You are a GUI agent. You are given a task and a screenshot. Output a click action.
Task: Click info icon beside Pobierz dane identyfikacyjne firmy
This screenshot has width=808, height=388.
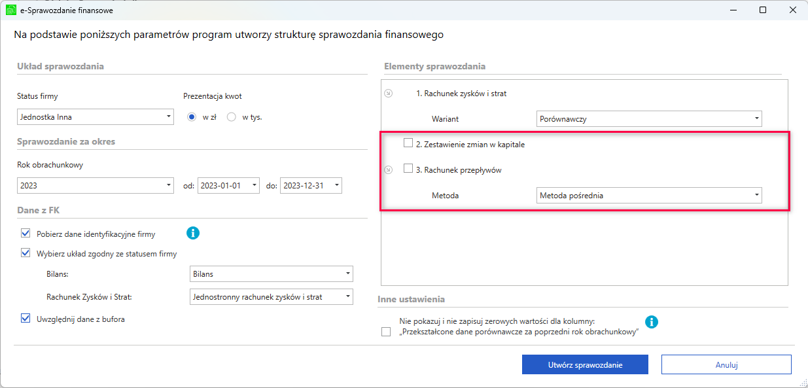[193, 233]
